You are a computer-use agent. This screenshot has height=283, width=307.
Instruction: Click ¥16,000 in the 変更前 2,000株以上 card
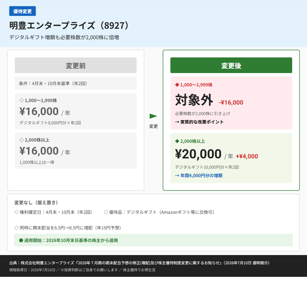coord(39,151)
